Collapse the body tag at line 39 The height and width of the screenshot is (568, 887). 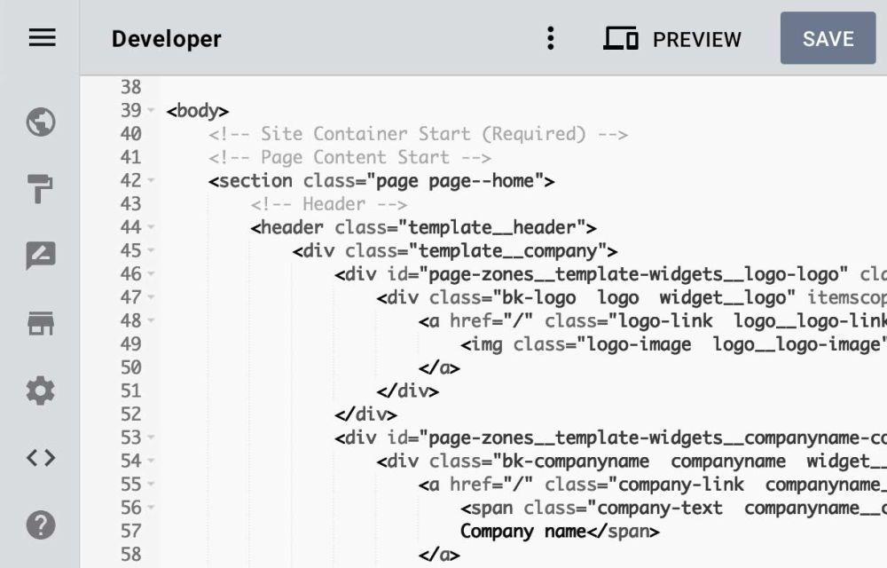pos(151,111)
